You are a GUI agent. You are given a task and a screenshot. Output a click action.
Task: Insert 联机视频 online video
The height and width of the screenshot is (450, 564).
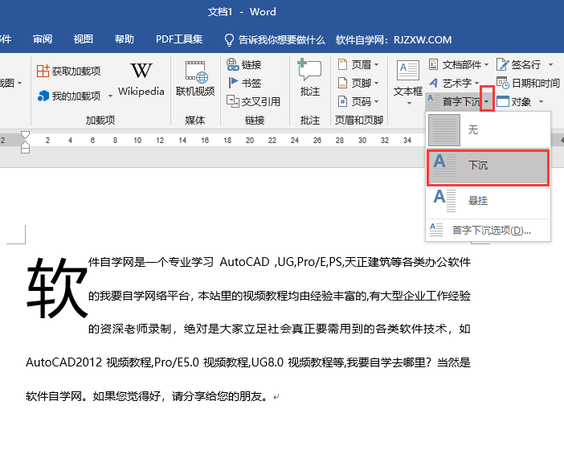click(x=195, y=79)
